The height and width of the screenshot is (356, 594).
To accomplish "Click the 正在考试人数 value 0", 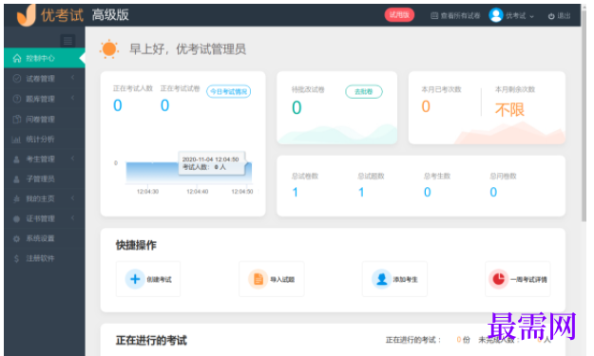I will click(x=118, y=105).
